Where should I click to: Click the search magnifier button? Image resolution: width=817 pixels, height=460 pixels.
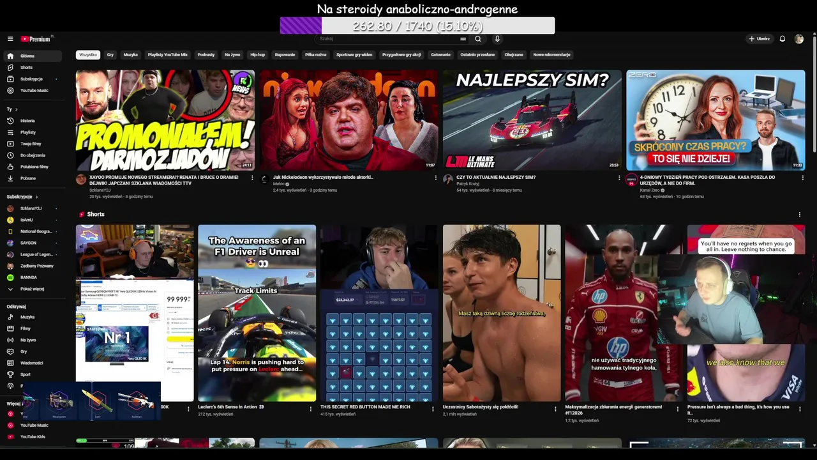[x=477, y=39]
